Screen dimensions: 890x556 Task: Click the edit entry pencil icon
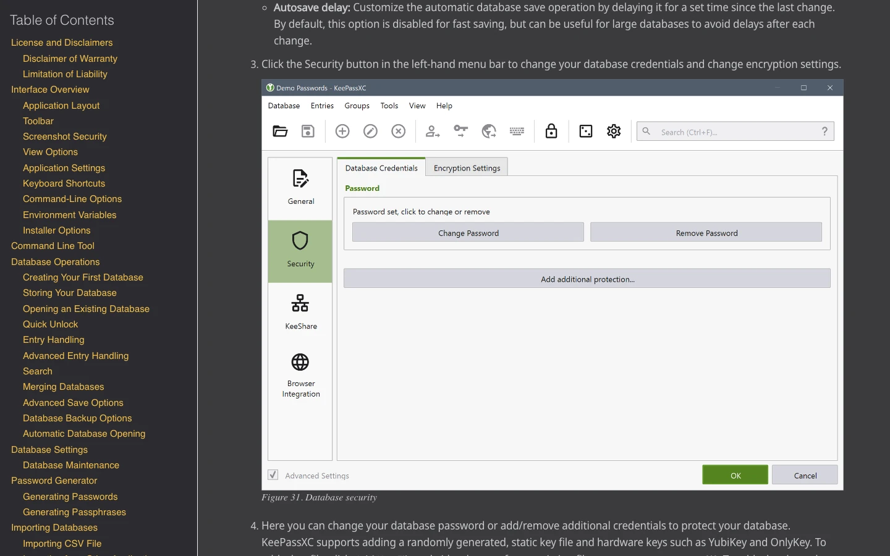(x=370, y=131)
